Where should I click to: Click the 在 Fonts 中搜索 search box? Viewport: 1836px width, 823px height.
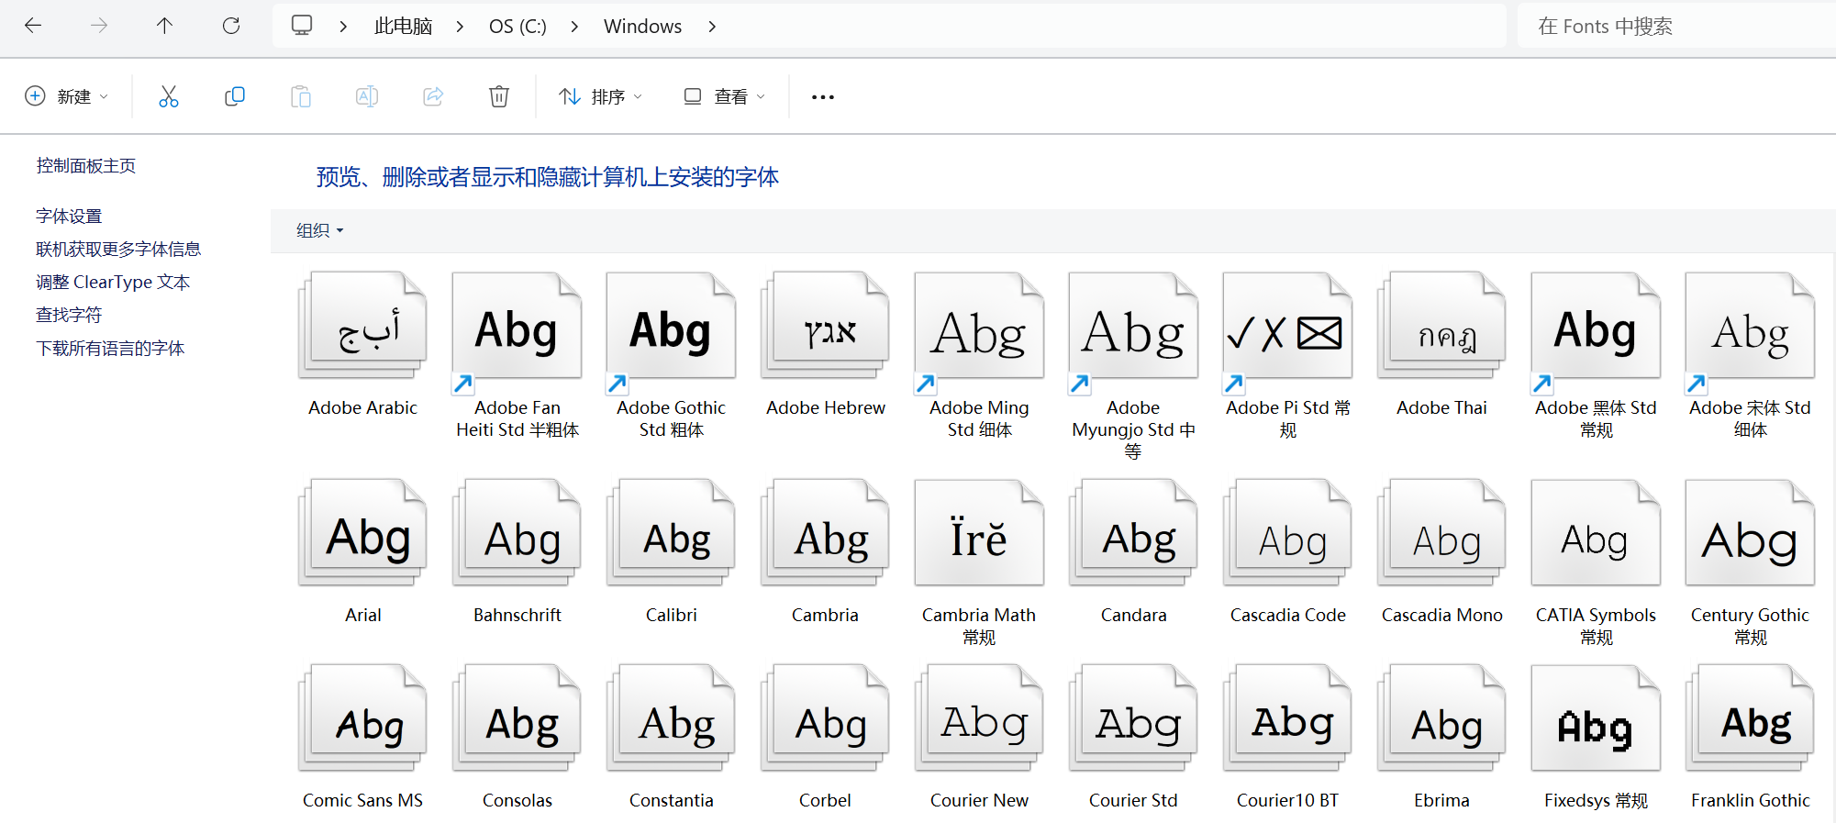click(x=1675, y=26)
